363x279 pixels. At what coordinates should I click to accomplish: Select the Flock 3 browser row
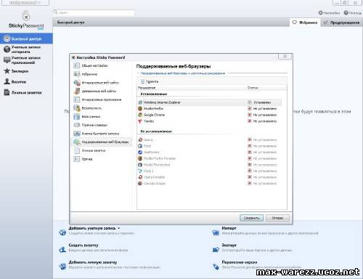[210, 171]
